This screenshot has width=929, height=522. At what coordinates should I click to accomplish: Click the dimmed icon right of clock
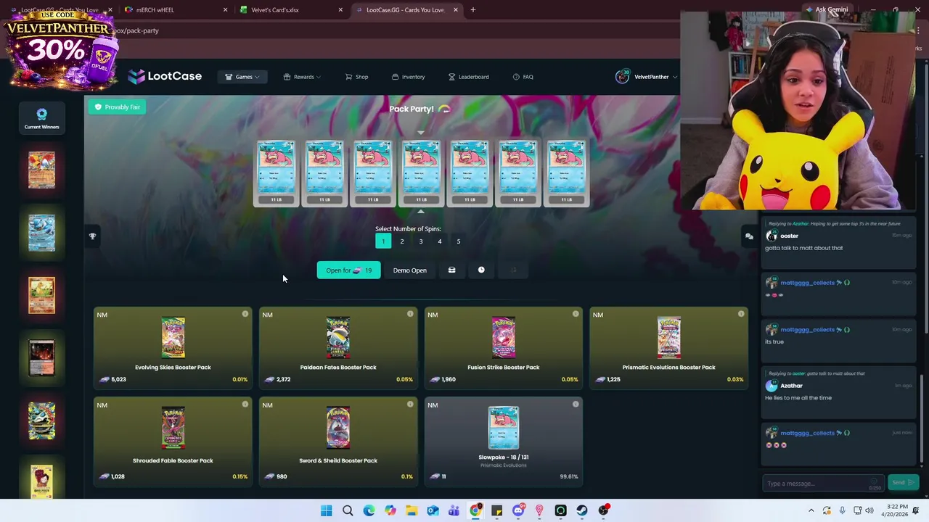[x=513, y=270]
